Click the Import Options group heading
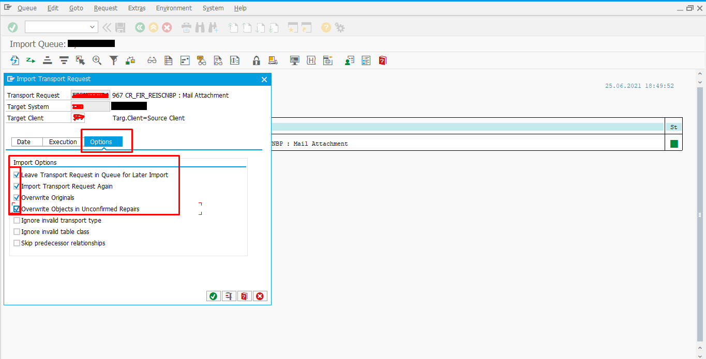Viewport: 706px width, 359px height. tap(35, 163)
